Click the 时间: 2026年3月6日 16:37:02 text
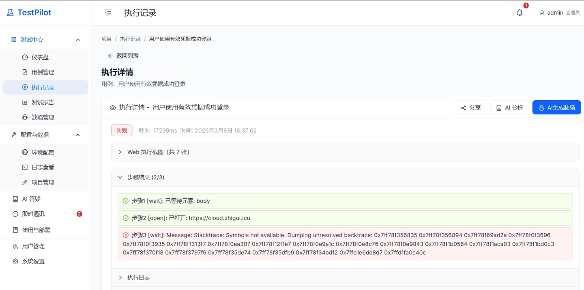The image size is (584, 290). coord(219,131)
